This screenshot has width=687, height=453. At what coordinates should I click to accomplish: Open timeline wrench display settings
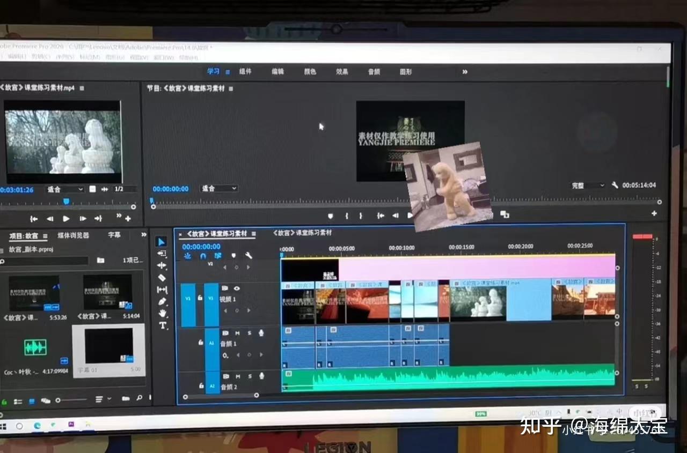pyautogui.click(x=249, y=256)
